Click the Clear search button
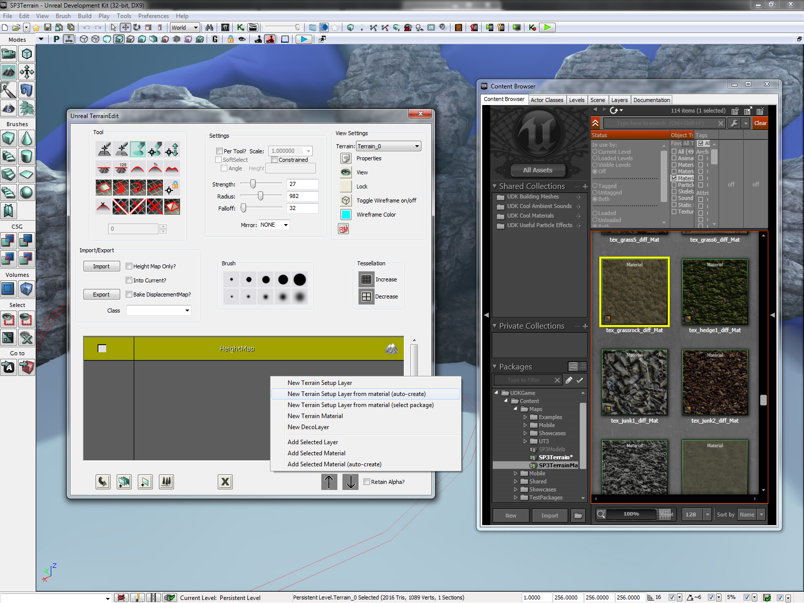The height and width of the screenshot is (603, 804). point(760,123)
